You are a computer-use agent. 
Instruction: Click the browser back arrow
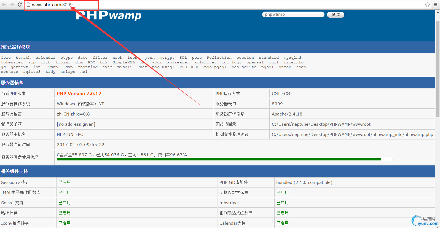click(x=4, y=4)
